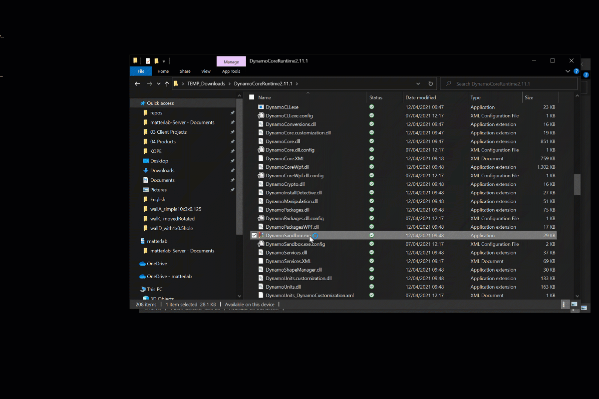The image size is (599, 399).
Task: Click the DynamoCore.dll file icon
Action: point(261,141)
